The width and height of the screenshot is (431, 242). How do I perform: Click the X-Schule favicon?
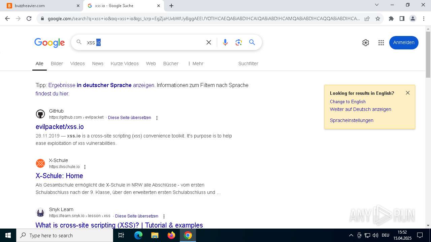click(40, 163)
